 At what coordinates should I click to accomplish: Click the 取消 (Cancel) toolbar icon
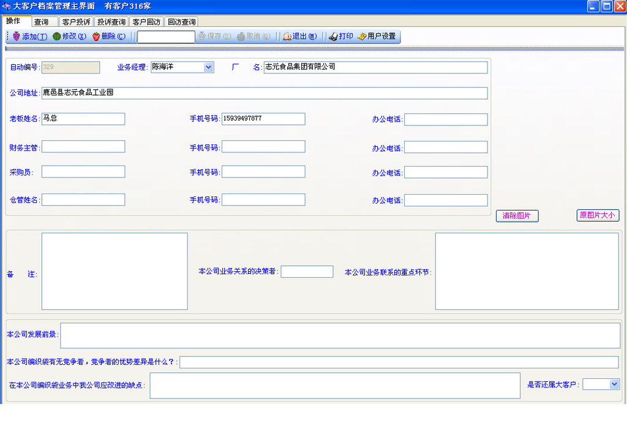click(x=241, y=37)
